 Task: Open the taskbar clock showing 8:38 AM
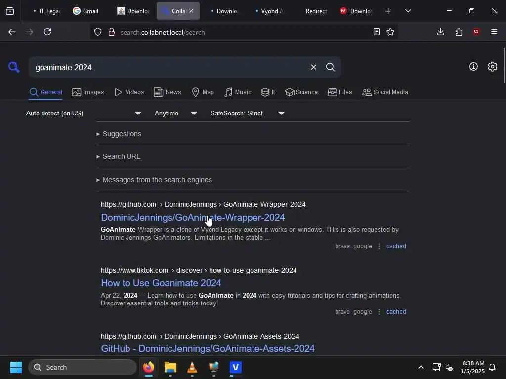point(472,367)
